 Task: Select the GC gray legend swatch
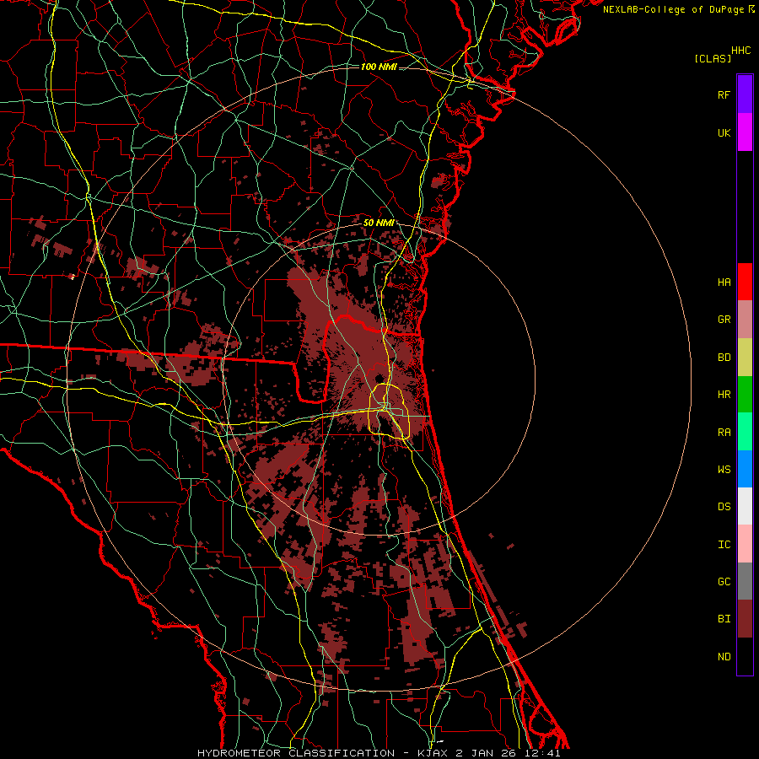(745, 581)
